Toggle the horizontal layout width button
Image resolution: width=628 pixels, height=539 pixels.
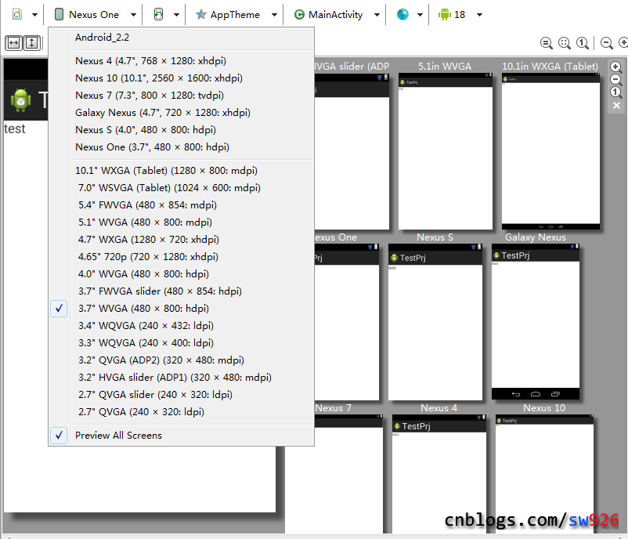(13, 42)
